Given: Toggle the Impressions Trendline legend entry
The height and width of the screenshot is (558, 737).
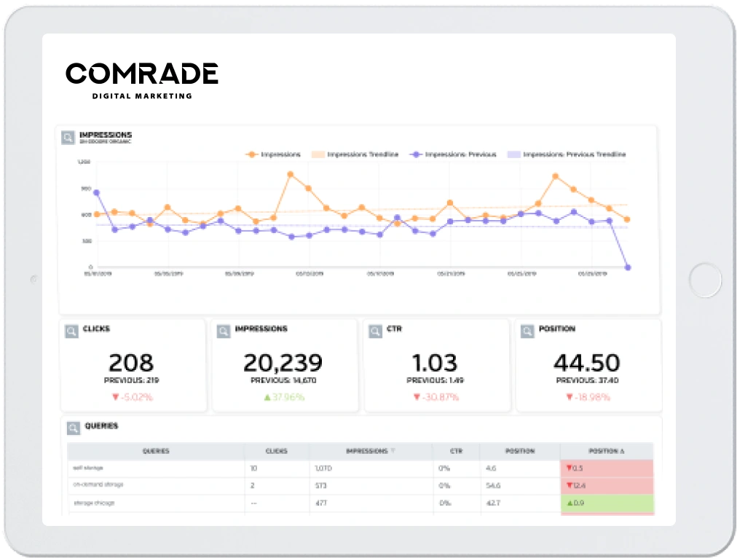Looking at the screenshot, I should point(360,154).
